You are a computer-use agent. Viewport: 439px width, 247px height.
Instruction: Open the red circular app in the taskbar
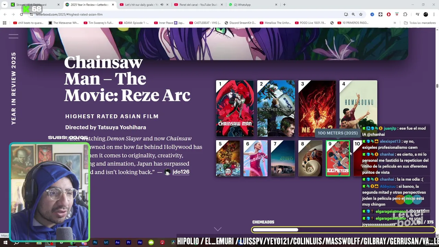click(x=162, y=243)
